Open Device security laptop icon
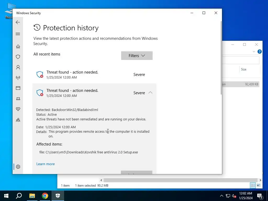Screen dimensions: 268x201 [18, 99]
